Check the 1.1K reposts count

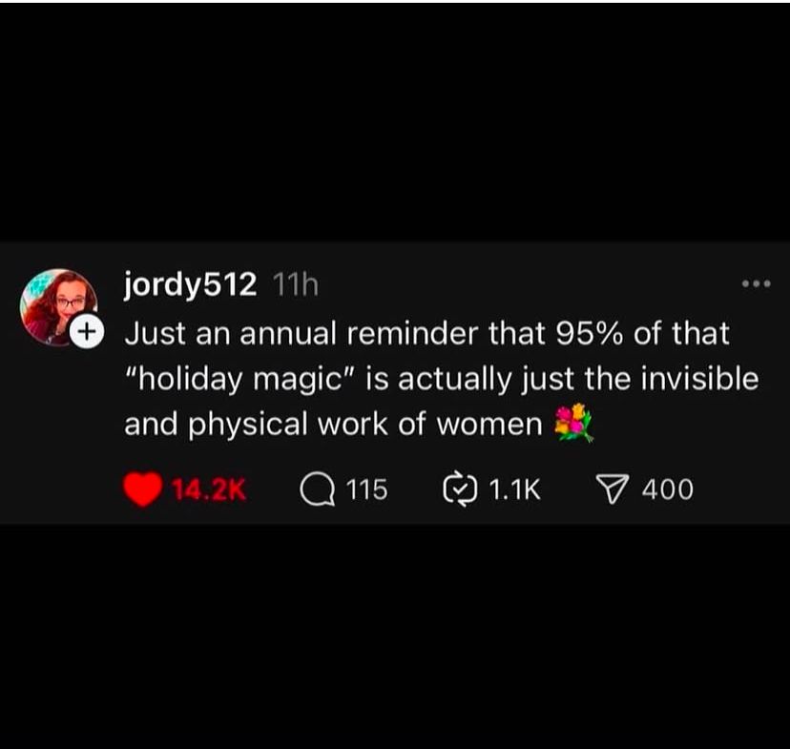(515, 489)
